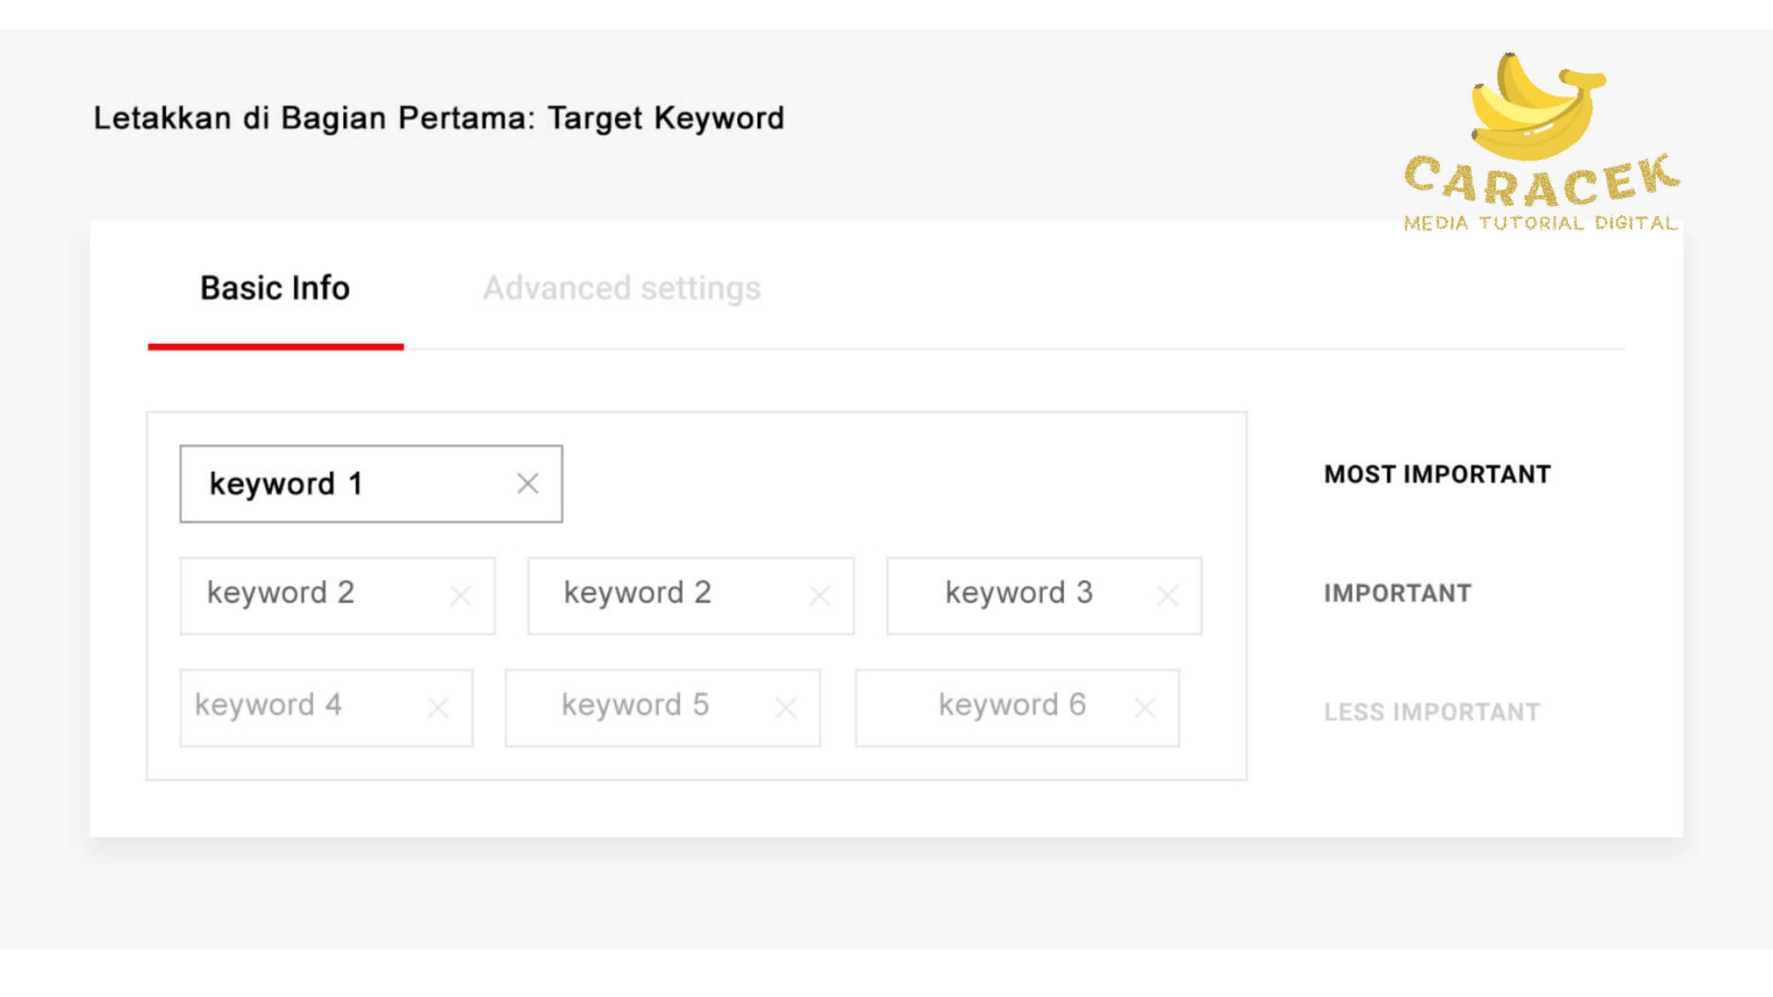Delete the keyword 6 tag
The height and width of the screenshot is (997, 1773).
[x=1146, y=708]
